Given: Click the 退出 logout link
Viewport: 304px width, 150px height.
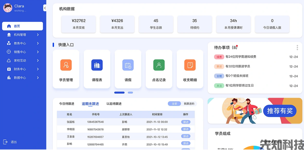Looking at the screenshot, I should pos(14,142).
